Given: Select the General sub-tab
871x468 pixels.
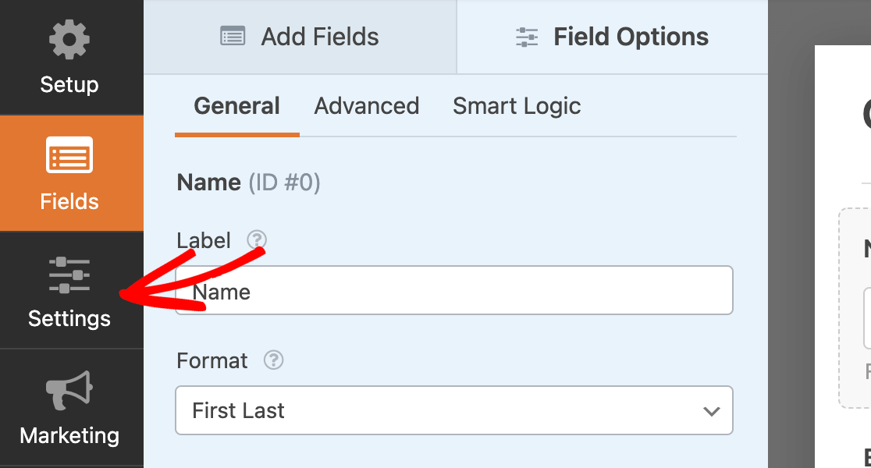Looking at the screenshot, I should pos(236,106).
